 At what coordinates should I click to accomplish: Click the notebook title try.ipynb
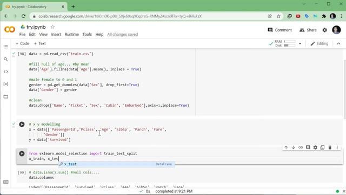coord(36,27)
